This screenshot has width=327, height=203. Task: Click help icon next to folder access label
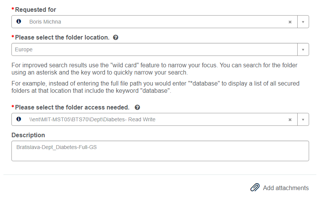tap(137, 108)
